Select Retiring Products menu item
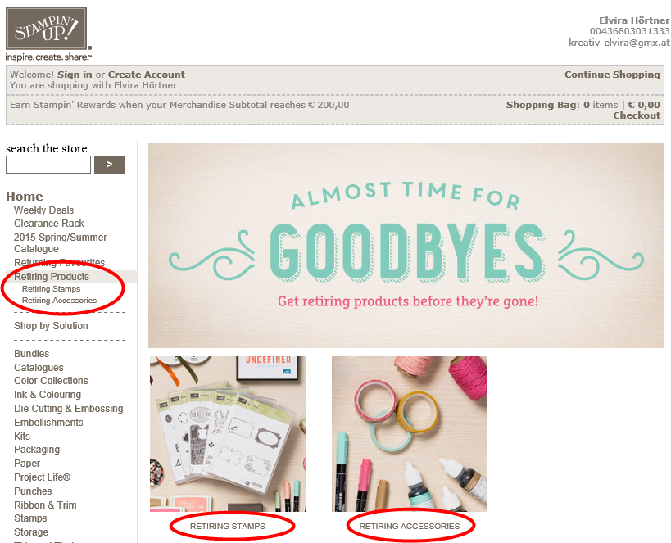The height and width of the screenshot is (543, 671). point(52,277)
